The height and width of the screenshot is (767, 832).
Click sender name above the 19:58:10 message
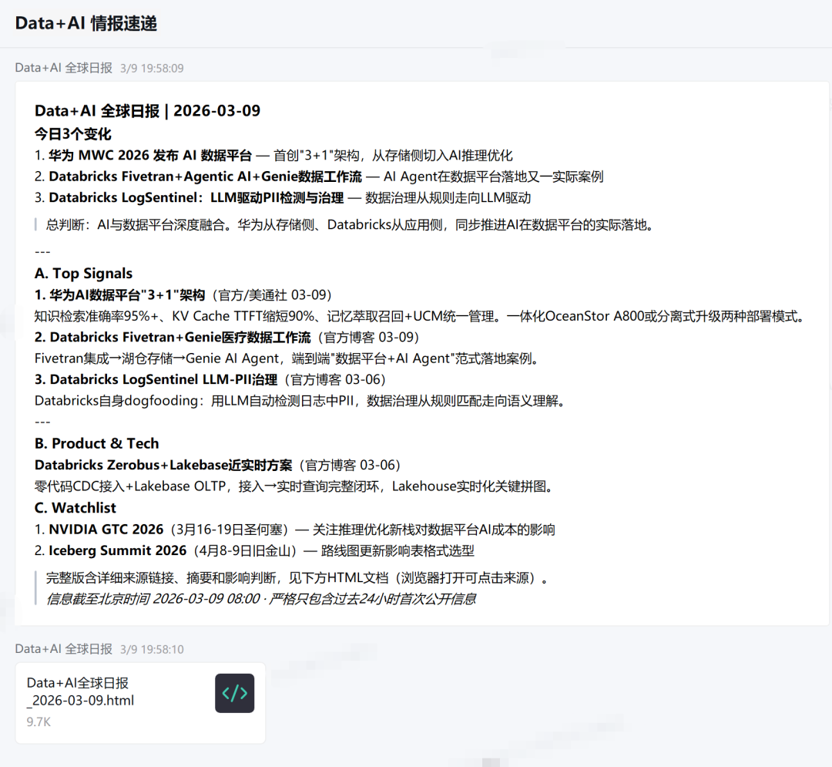(x=64, y=649)
